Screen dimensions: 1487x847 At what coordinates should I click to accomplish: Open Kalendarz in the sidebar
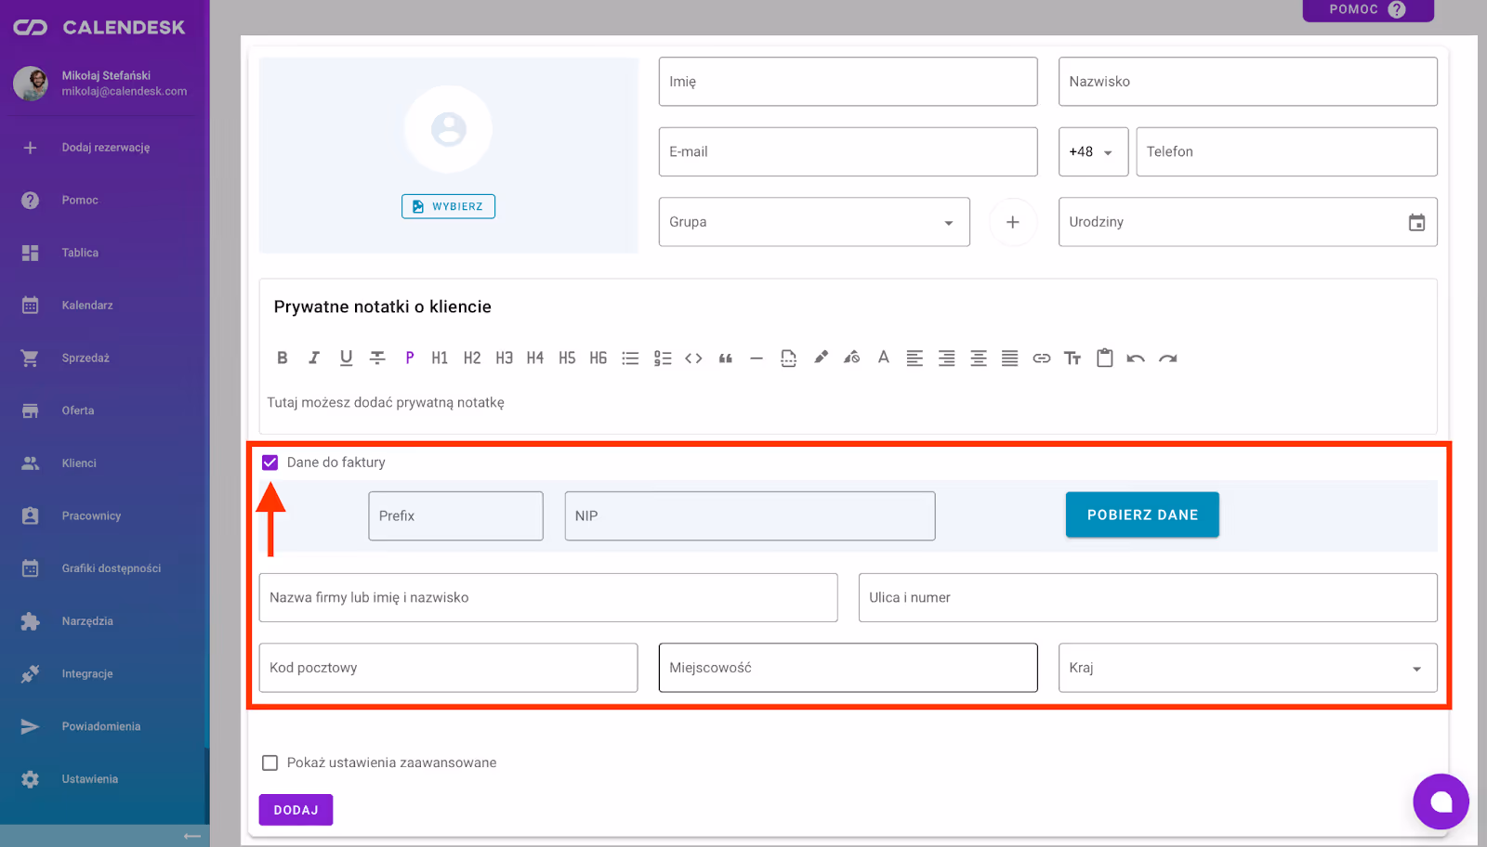pos(87,306)
